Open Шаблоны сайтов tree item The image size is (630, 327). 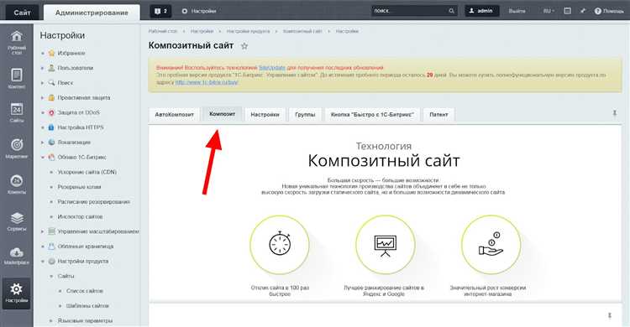point(87,306)
